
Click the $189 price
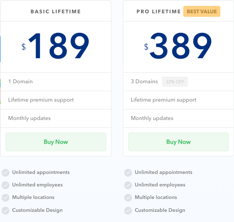tap(55, 46)
